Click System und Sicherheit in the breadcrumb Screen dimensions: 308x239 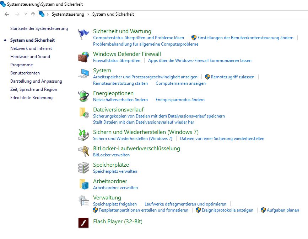(113, 14)
